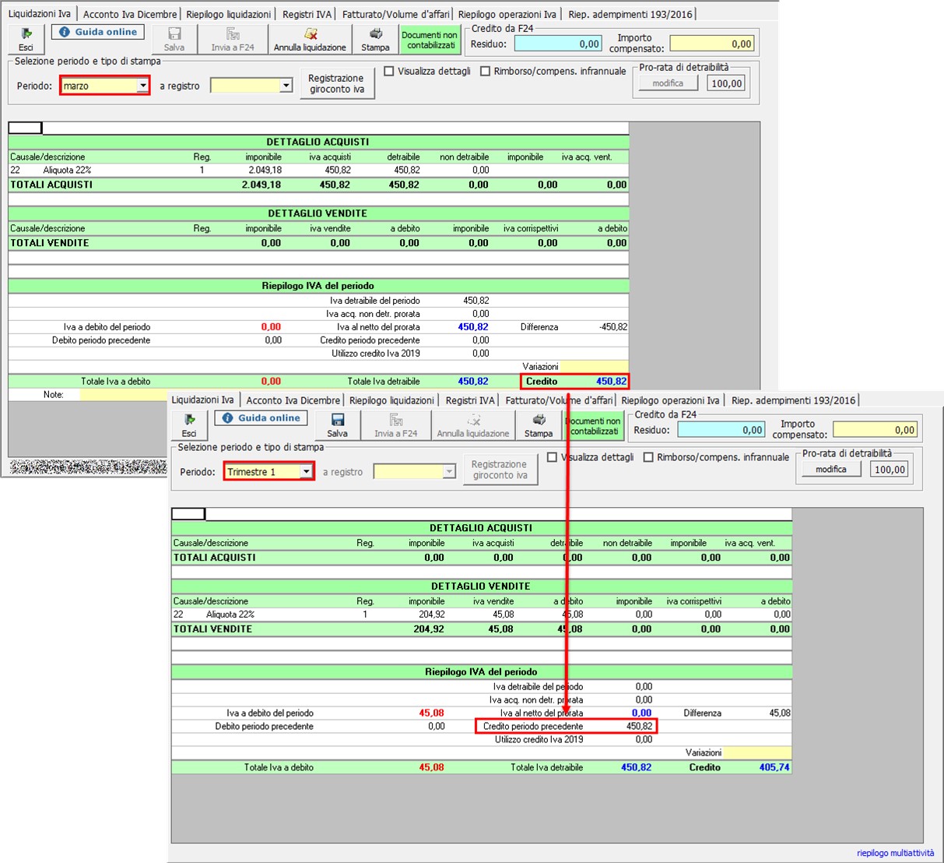Enable Visualizza dettagli checkbox in top window
This screenshot has width=944, height=863.
point(389,72)
